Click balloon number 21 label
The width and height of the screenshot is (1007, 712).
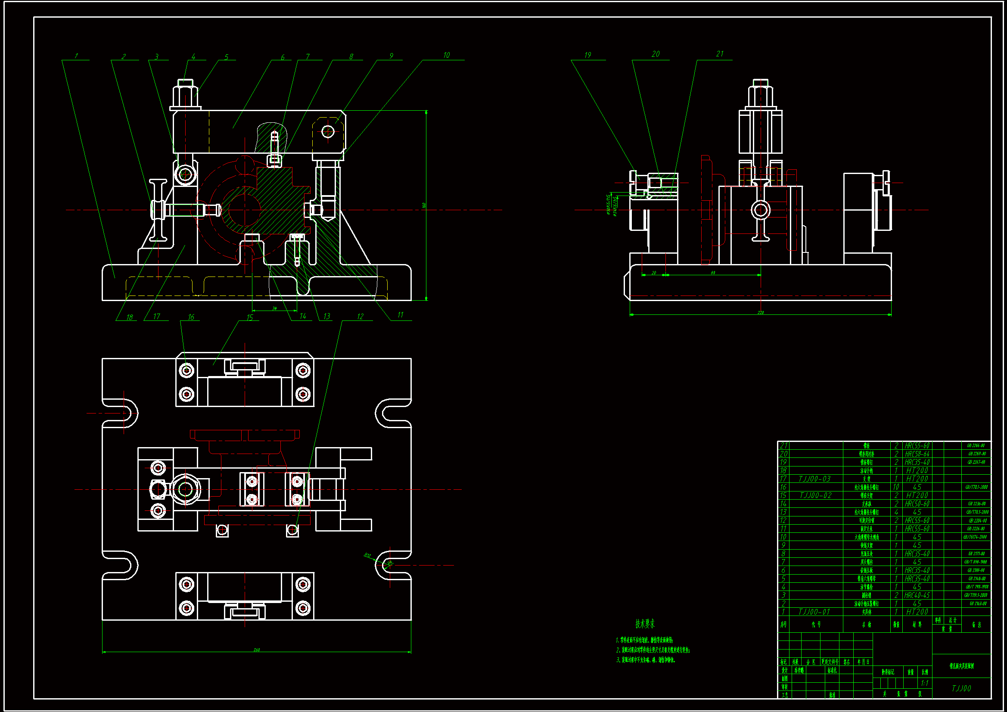(720, 54)
